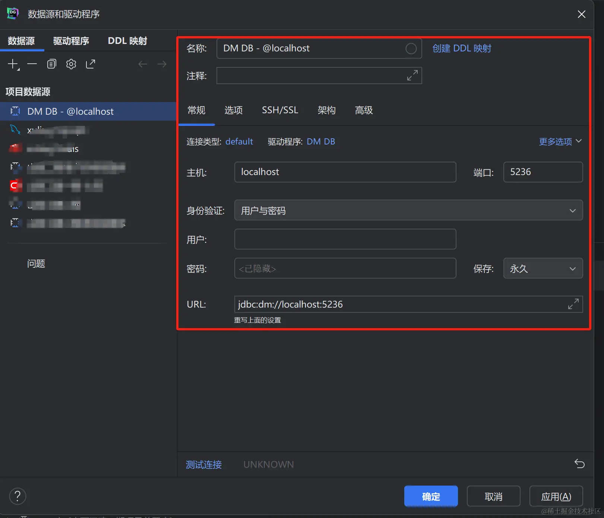Click the 创建 DDL 映射 link
The height and width of the screenshot is (518, 604).
point(462,48)
